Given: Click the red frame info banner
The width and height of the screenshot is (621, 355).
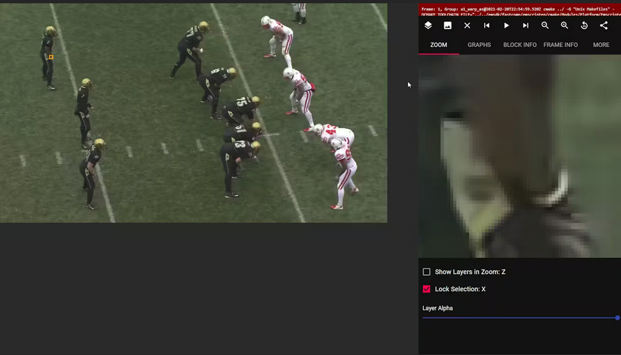Looking at the screenshot, I should 519,10.
